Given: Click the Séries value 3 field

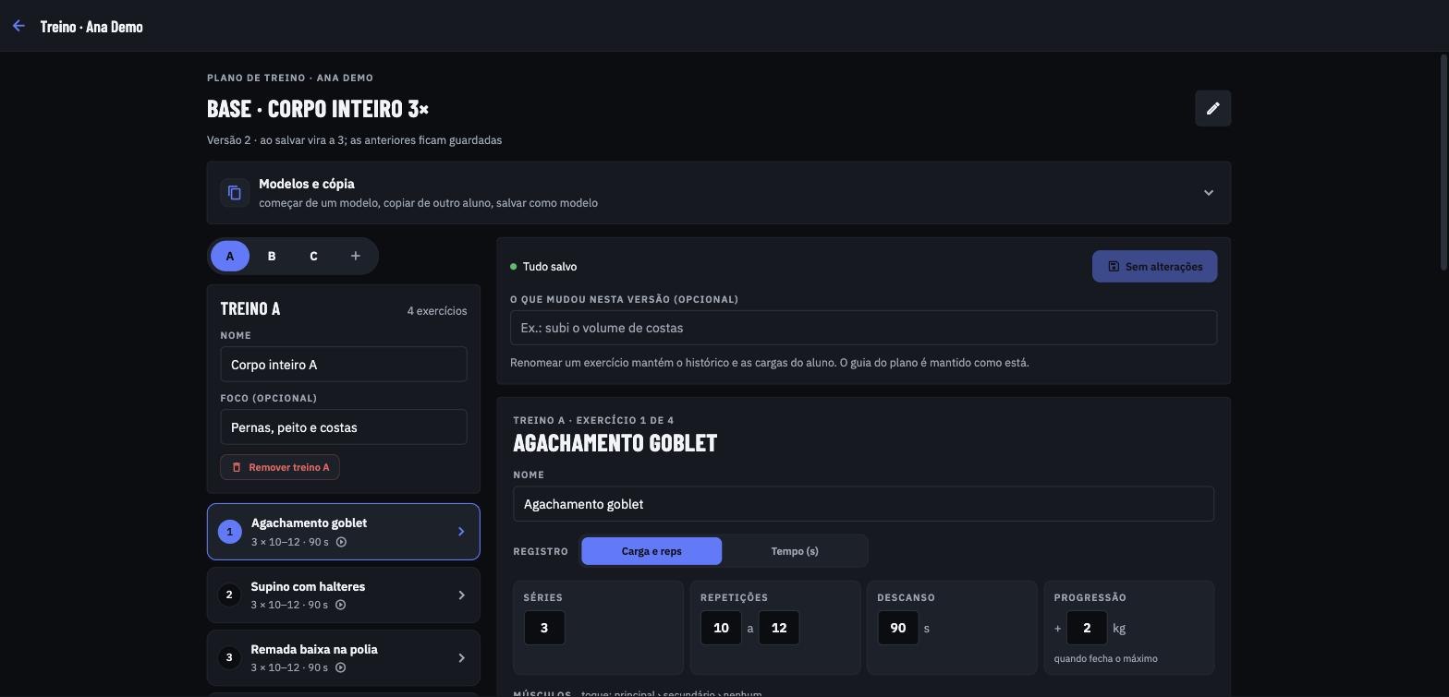Looking at the screenshot, I should [x=544, y=628].
